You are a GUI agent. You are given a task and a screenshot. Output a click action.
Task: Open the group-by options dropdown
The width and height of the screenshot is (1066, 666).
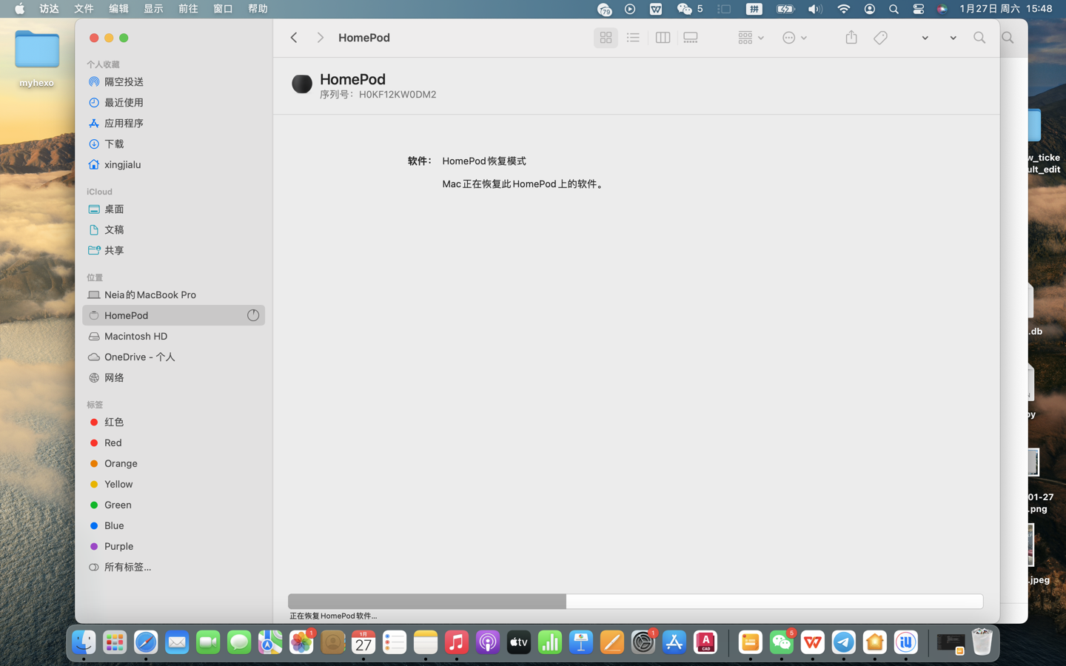[x=751, y=38]
